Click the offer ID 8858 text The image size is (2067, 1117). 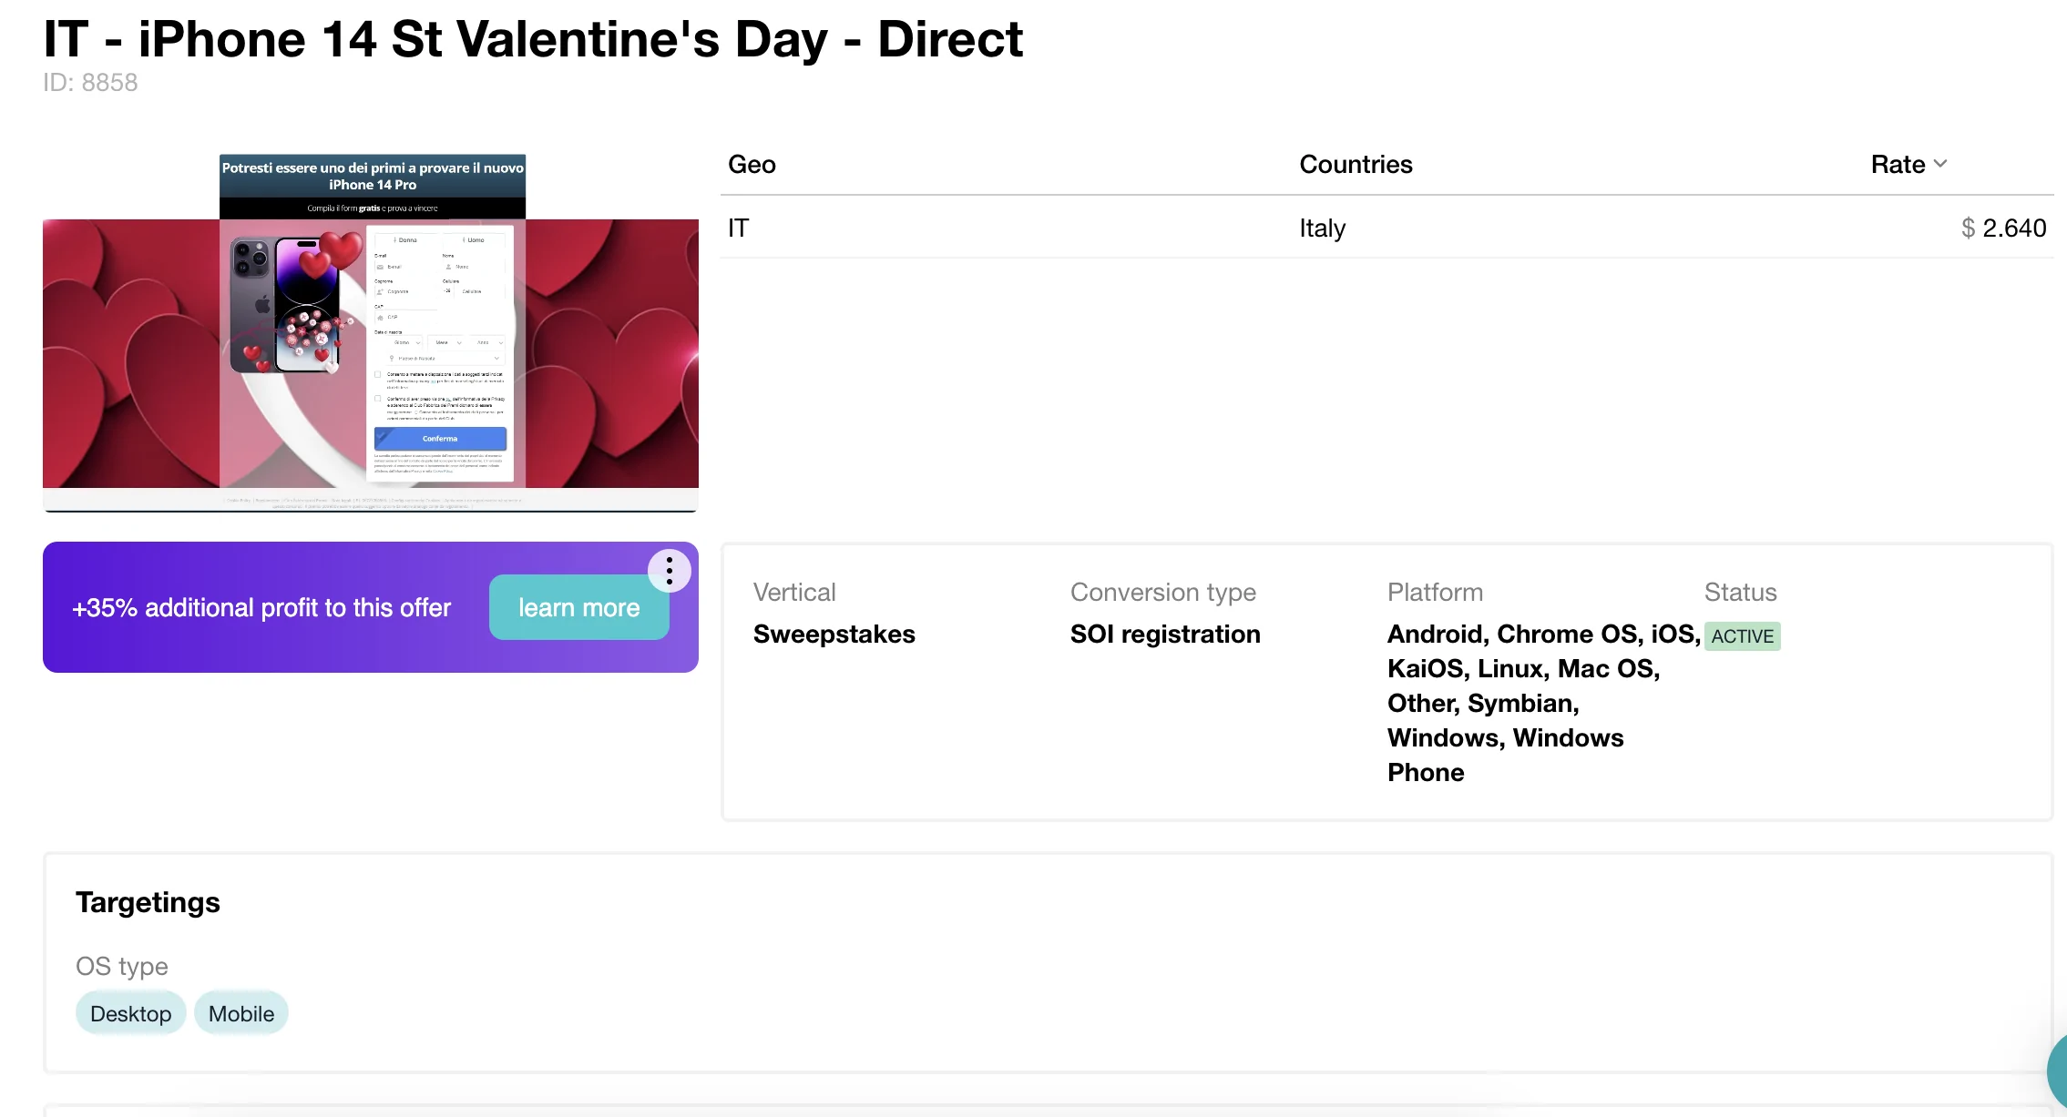point(90,83)
